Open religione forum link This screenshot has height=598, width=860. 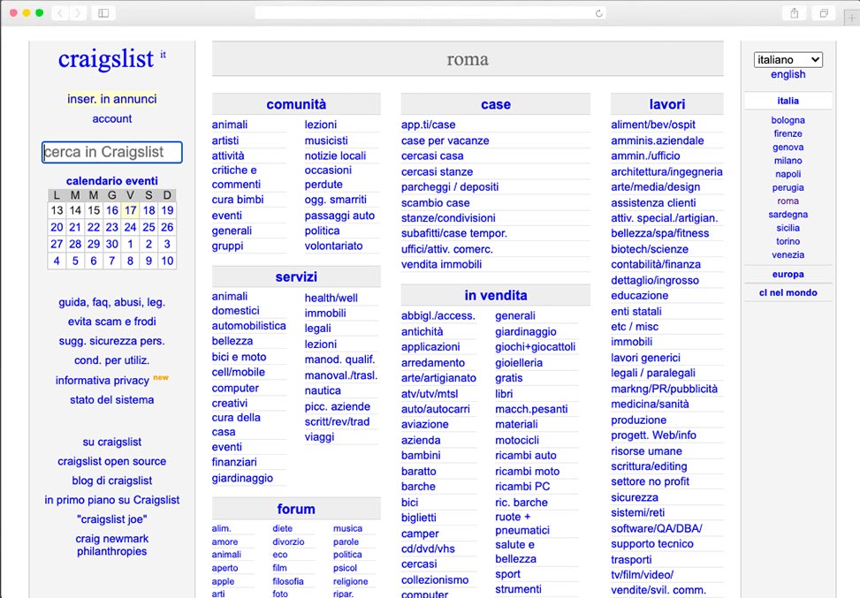pos(351,581)
